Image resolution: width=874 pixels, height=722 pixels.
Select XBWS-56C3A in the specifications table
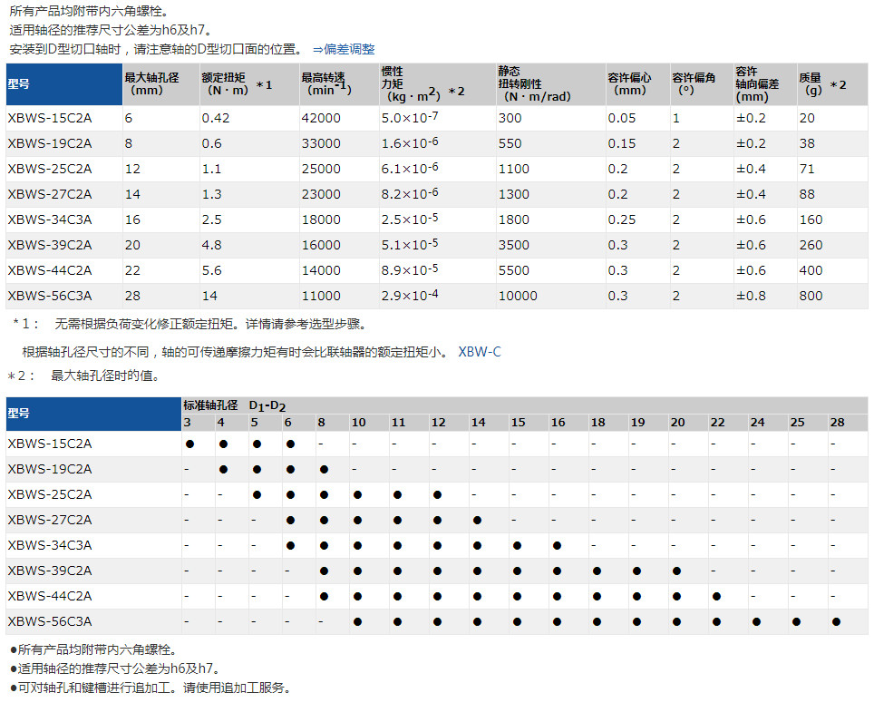click(50, 296)
